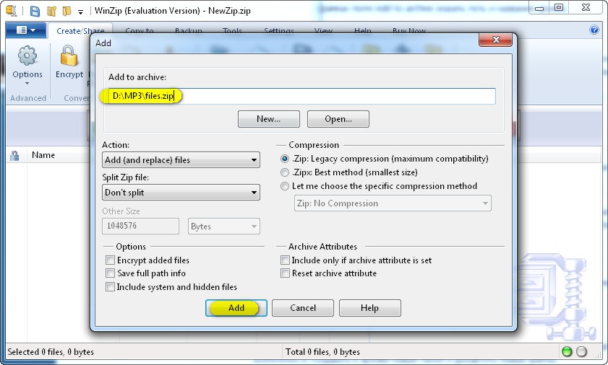Click the Open... button
608x365 pixels.
click(x=338, y=119)
